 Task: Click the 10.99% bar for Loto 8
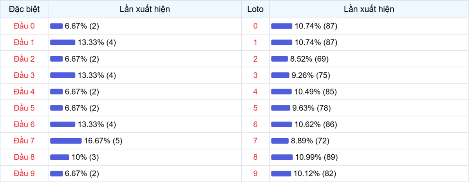282,157
